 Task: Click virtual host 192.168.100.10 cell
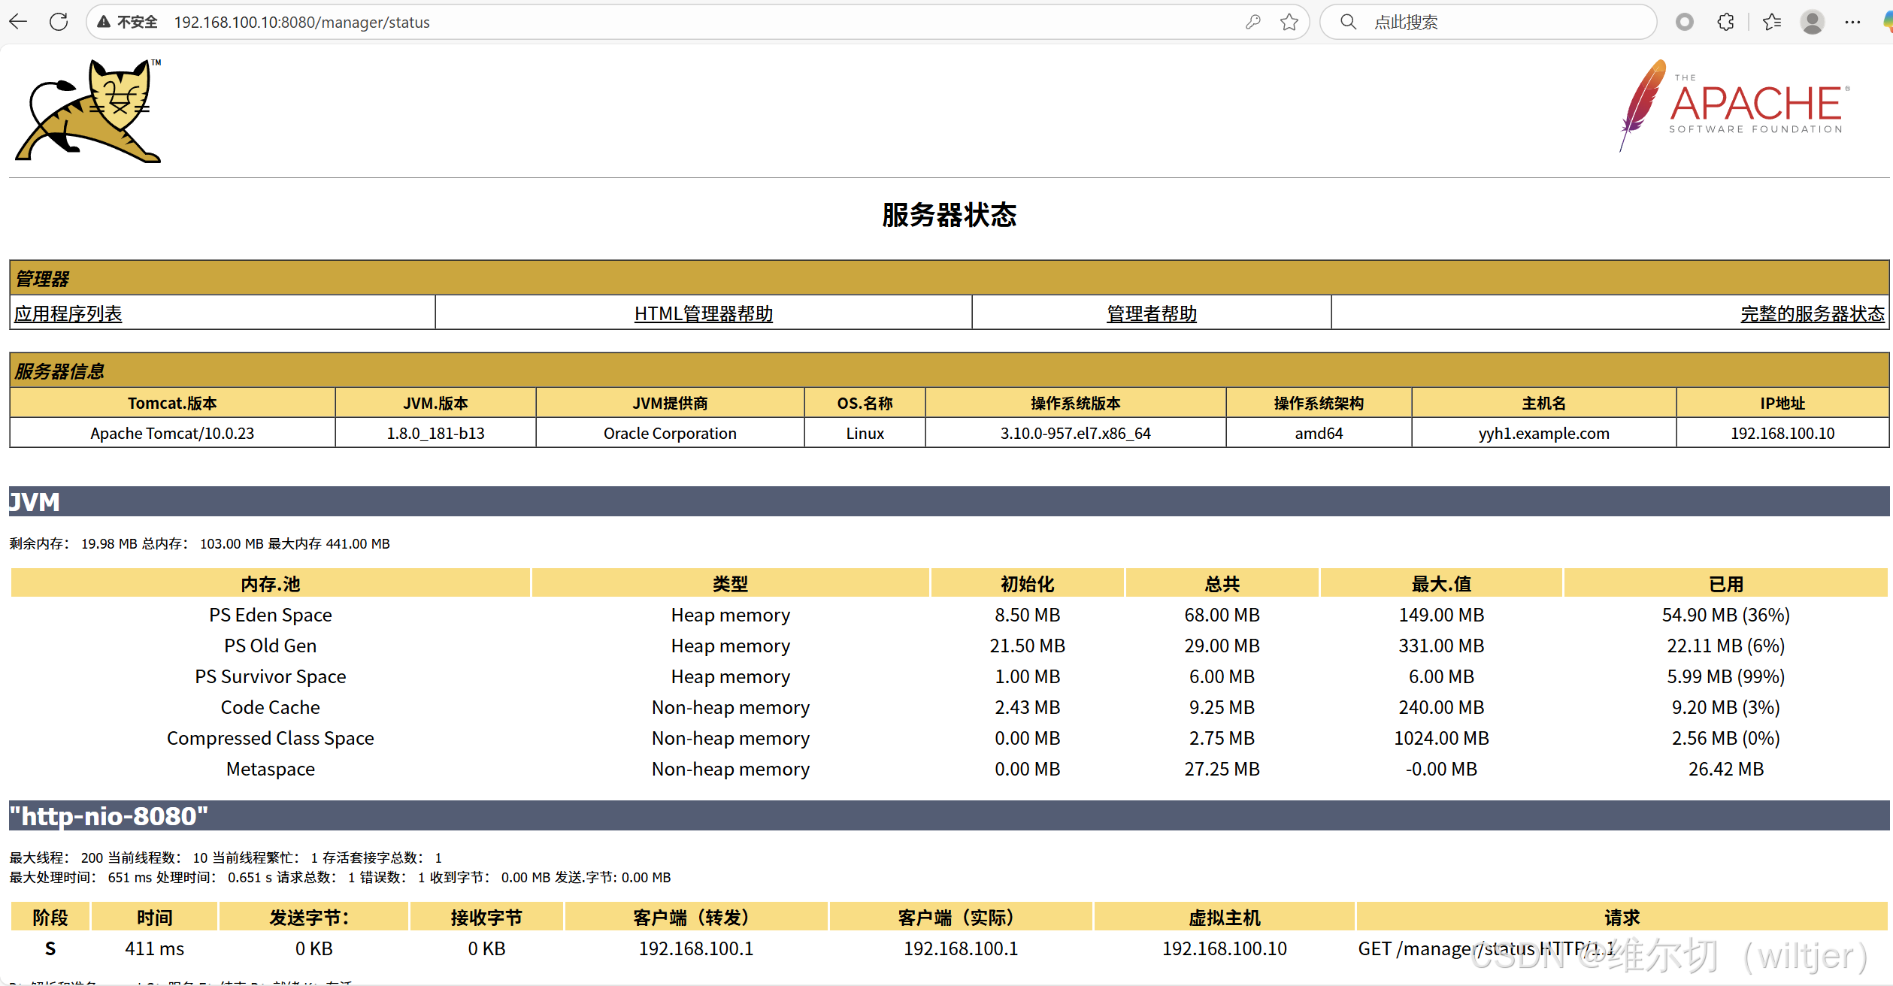1225,948
